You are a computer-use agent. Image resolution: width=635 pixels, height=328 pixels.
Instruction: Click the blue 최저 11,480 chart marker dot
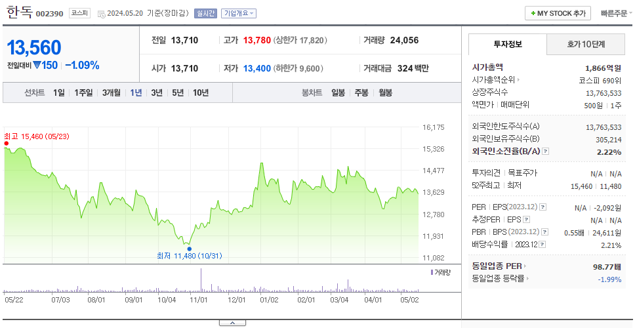tap(189, 249)
